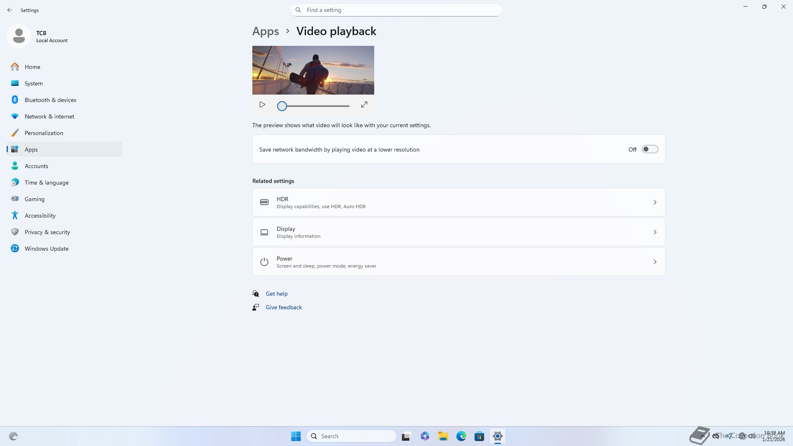The width and height of the screenshot is (793, 446).
Task: Click the Give feedback link
Action: [x=283, y=307]
